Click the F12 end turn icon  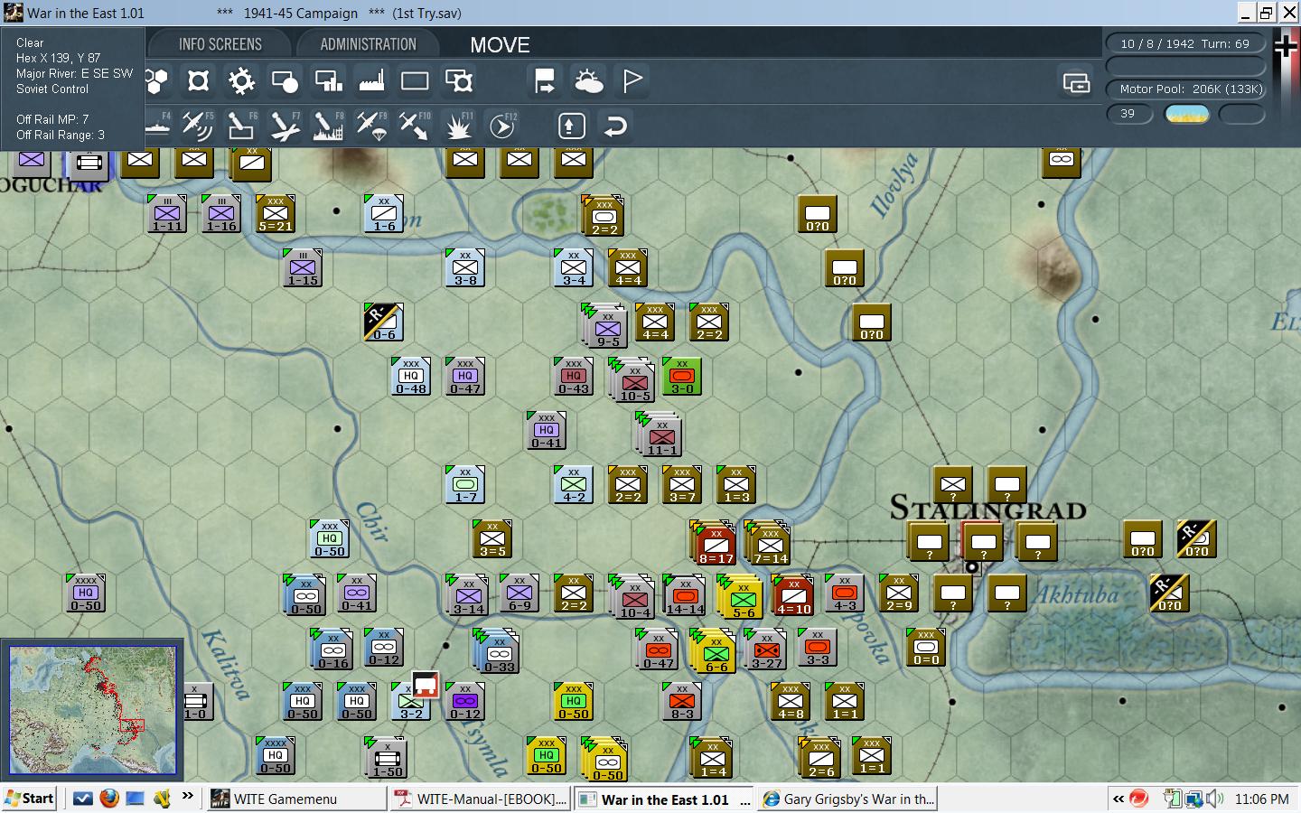tap(502, 126)
